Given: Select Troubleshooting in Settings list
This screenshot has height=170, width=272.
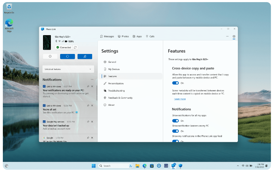Looking at the screenshot, I should click(116, 91).
